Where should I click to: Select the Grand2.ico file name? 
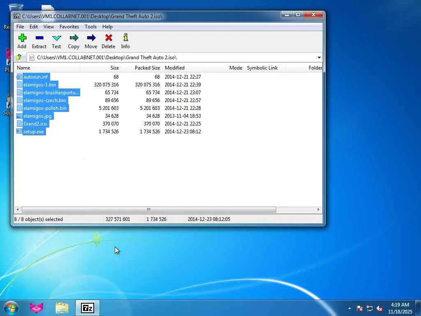point(35,124)
